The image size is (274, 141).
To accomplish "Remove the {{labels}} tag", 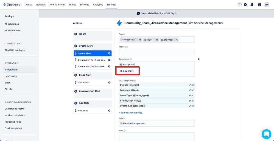I will pyautogui.click(x=157, y=40).
